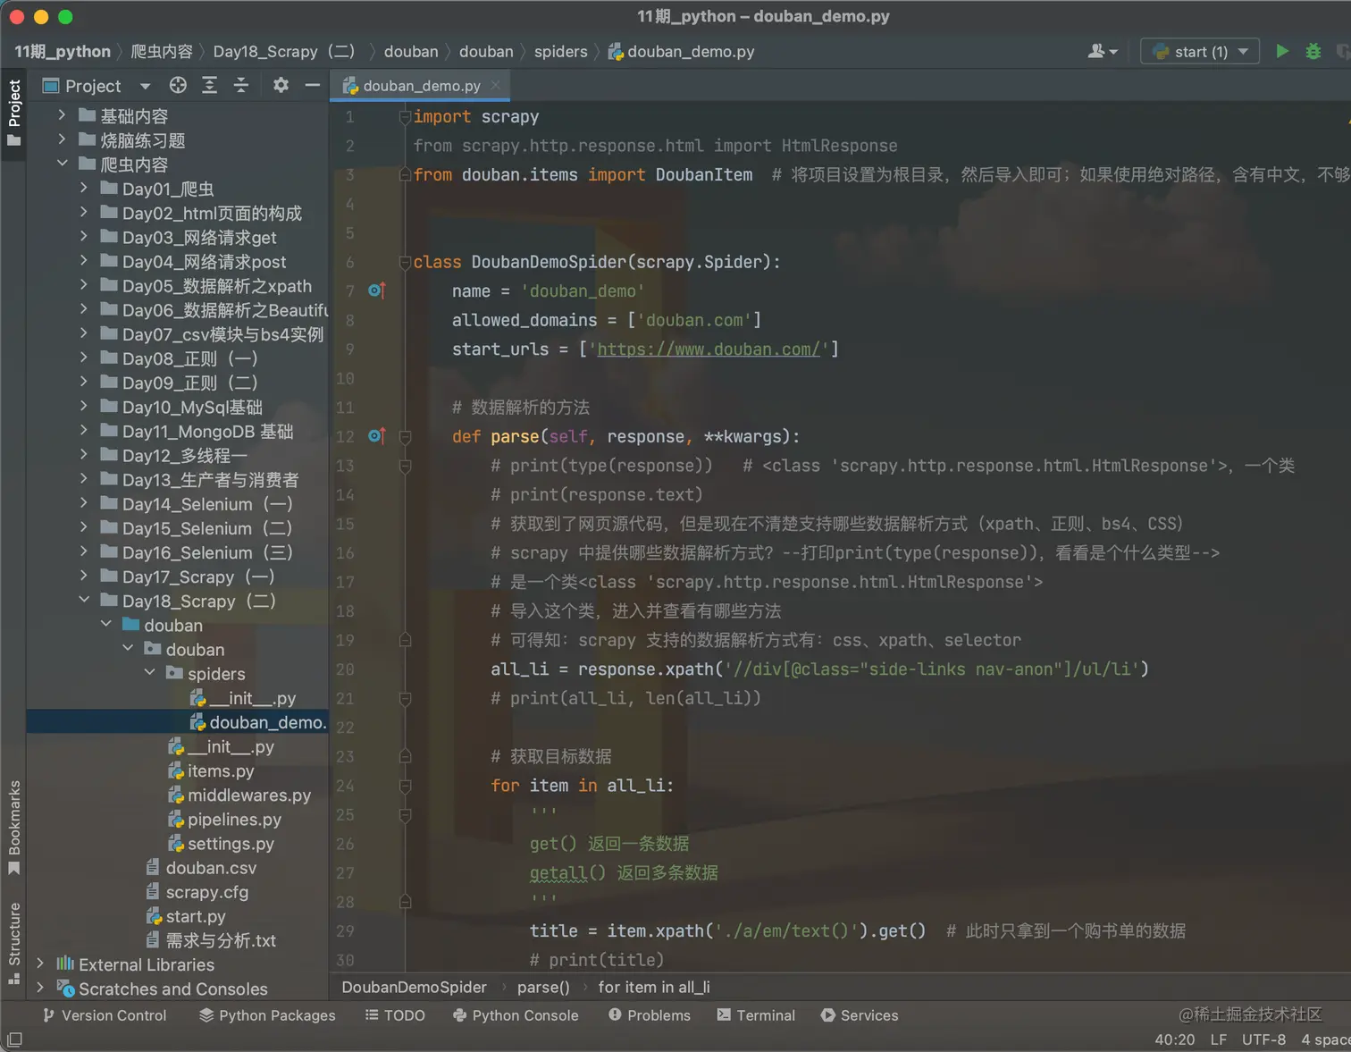Click the Expand All icon in Project panel
The width and height of the screenshot is (1351, 1052).
tap(209, 85)
